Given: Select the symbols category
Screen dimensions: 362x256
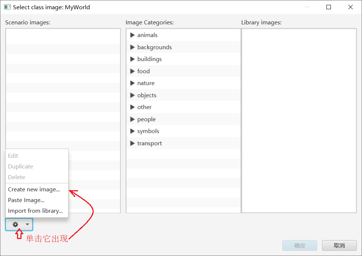Looking at the screenshot, I should point(148,131).
